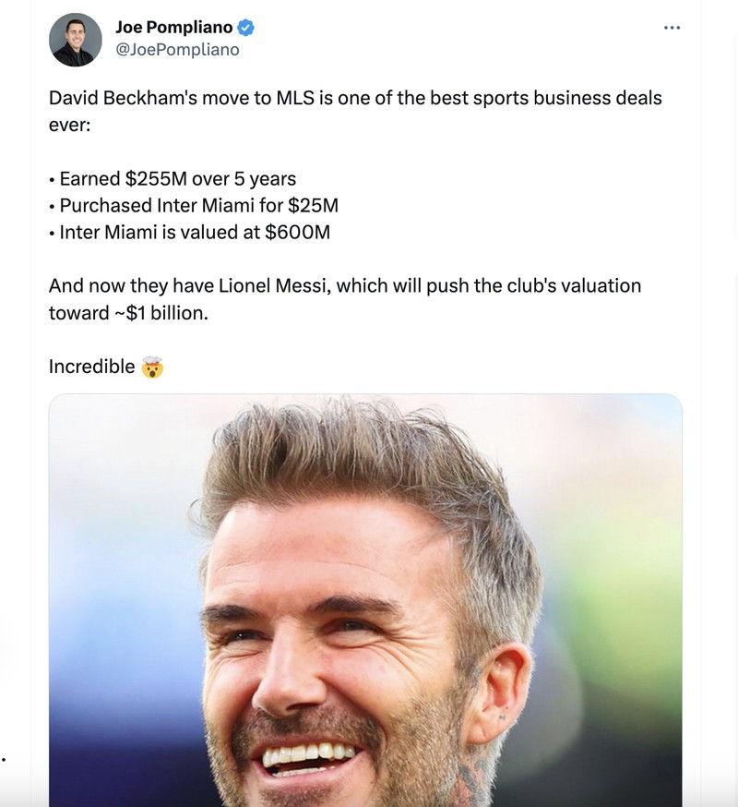738x807 pixels.
Task: Click the line mentioning Lionel Messi
Action: click(x=345, y=285)
